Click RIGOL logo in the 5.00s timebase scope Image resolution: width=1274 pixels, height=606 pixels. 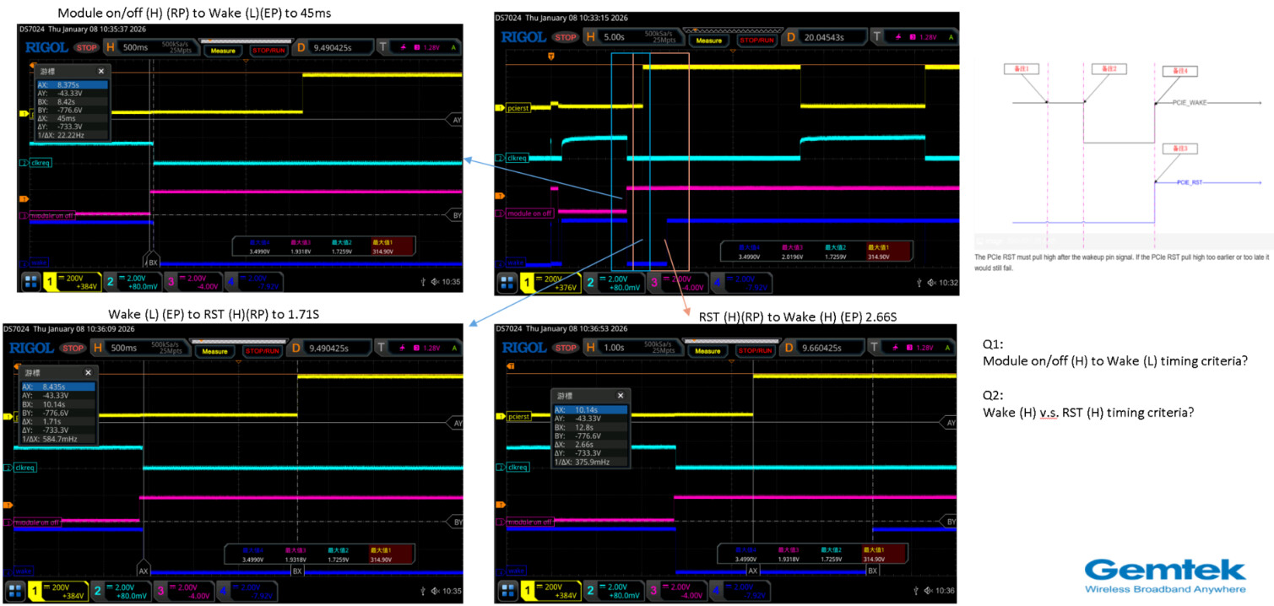523,37
